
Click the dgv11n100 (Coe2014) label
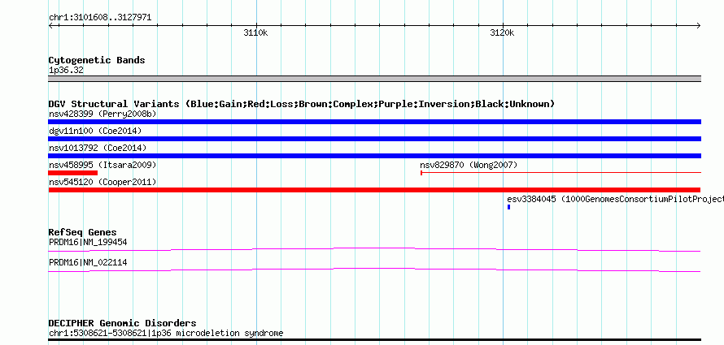[95, 131]
